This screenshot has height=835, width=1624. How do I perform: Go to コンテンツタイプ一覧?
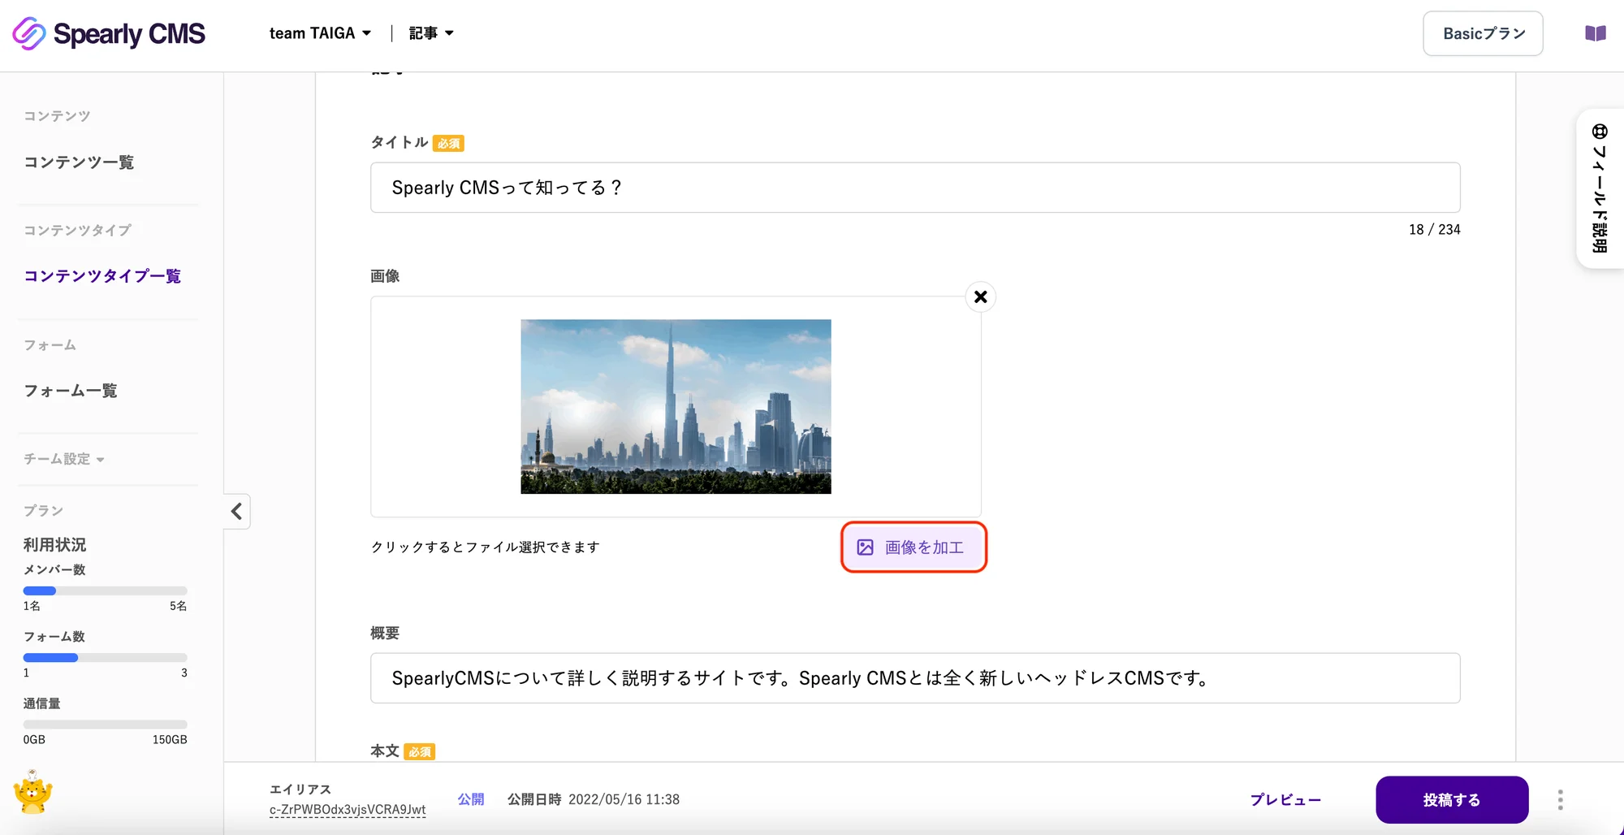(102, 275)
